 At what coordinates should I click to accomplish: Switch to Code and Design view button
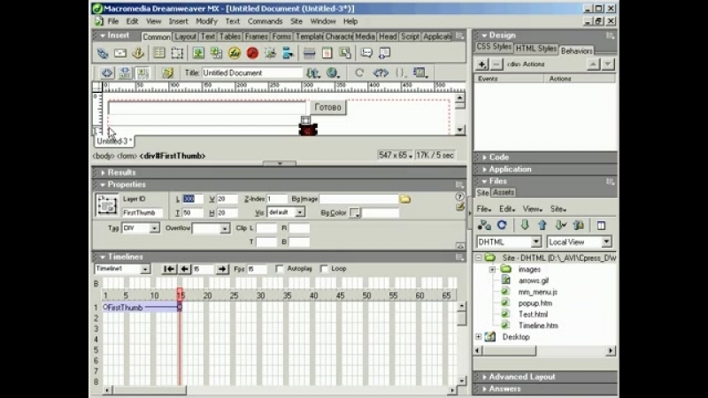[x=125, y=73]
